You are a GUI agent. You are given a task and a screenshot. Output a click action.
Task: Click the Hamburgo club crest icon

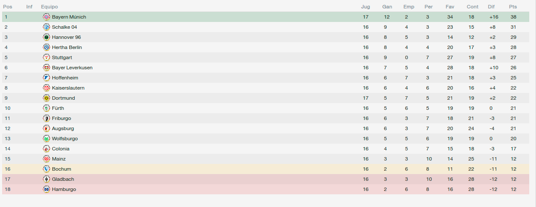coord(46,189)
